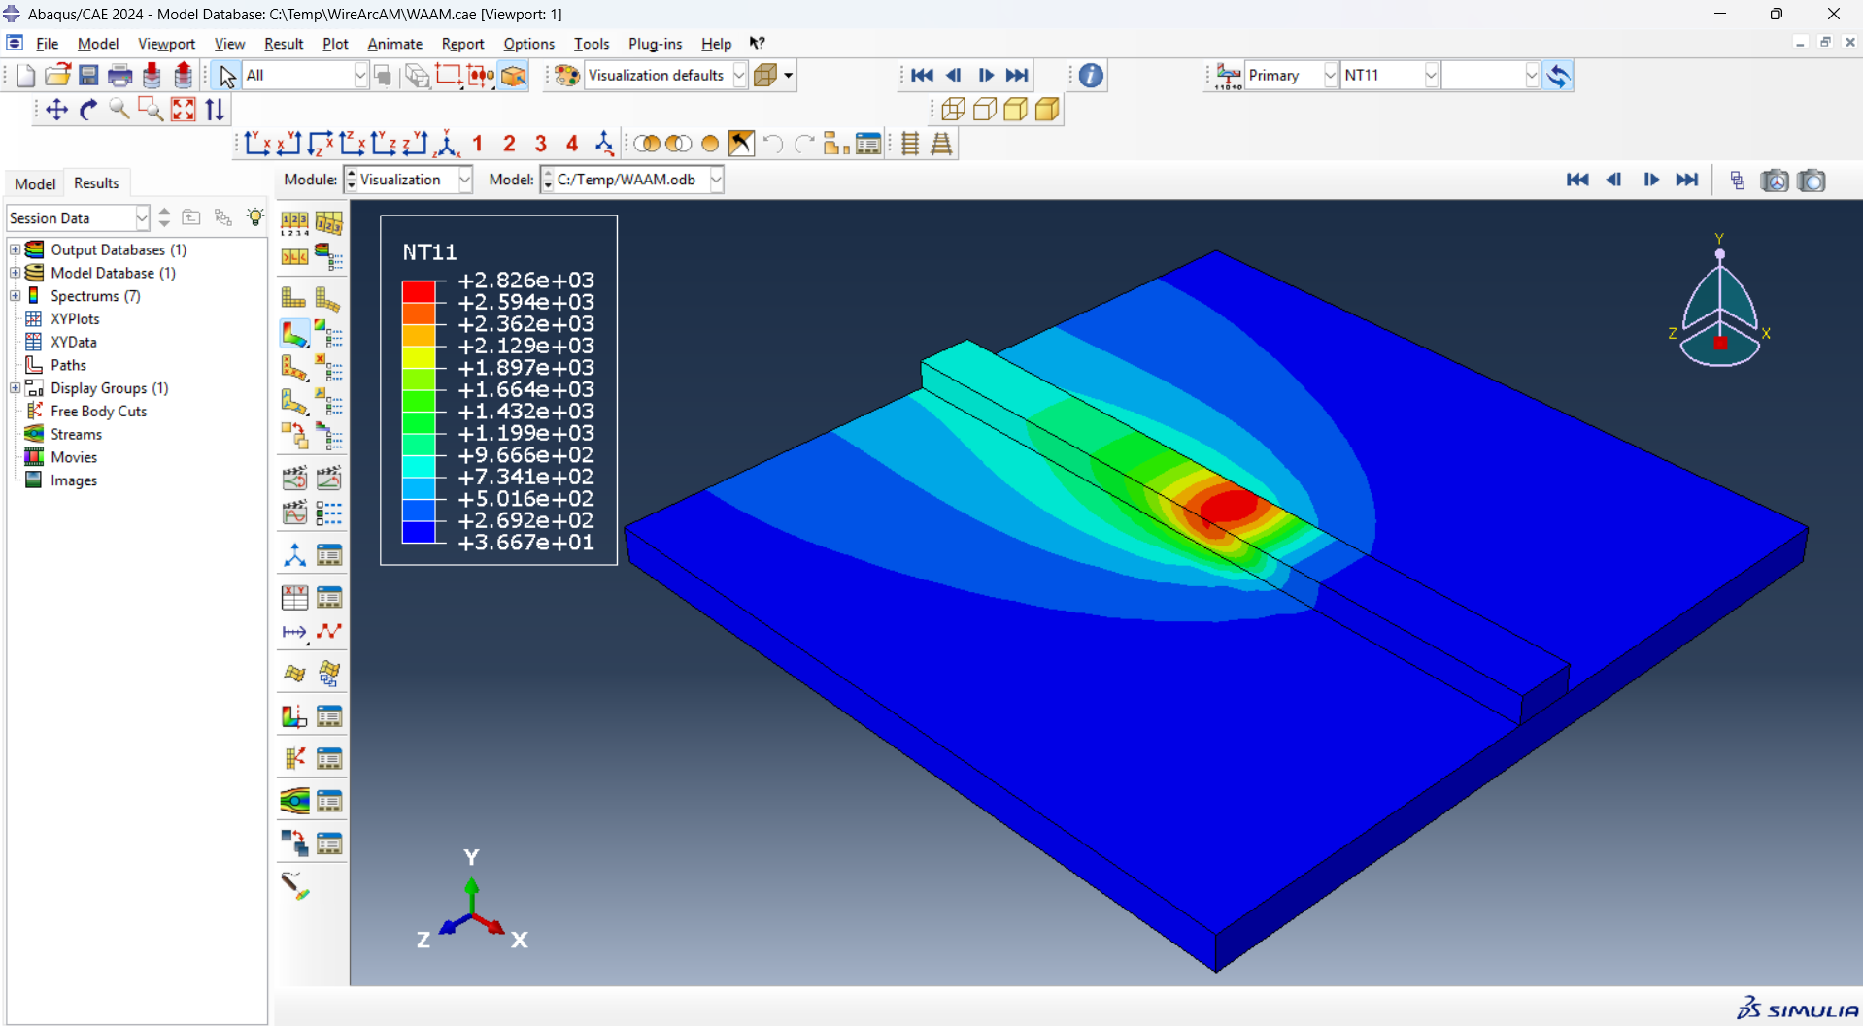Image resolution: width=1863 pixels, height=1026 pixels.
Task: Click the field output sync arrows button
Action: (1559, 75)
